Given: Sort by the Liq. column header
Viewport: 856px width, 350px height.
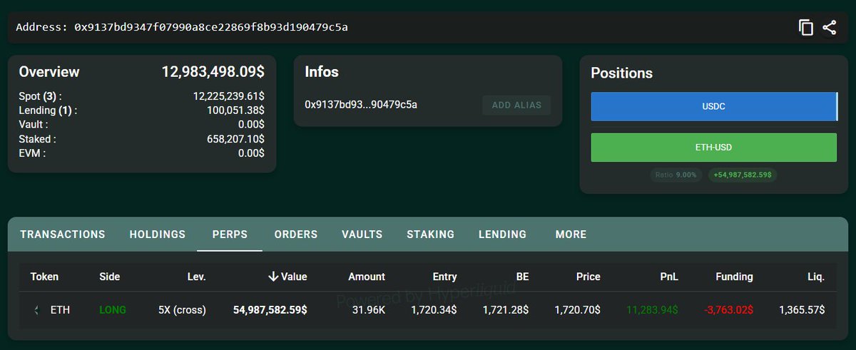Looking at the screenshot, I should pyautogui.click(x=816, y=277).
